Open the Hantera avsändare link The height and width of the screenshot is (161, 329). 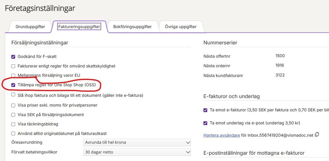(222, 135)
